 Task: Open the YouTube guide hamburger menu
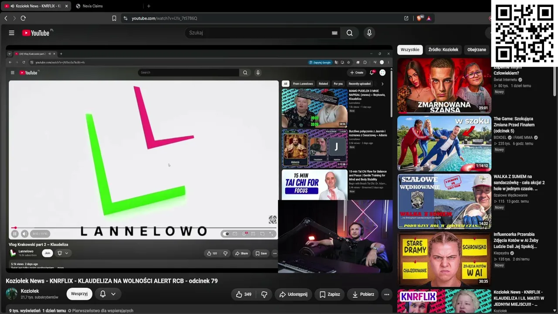[x=12, y=33]
